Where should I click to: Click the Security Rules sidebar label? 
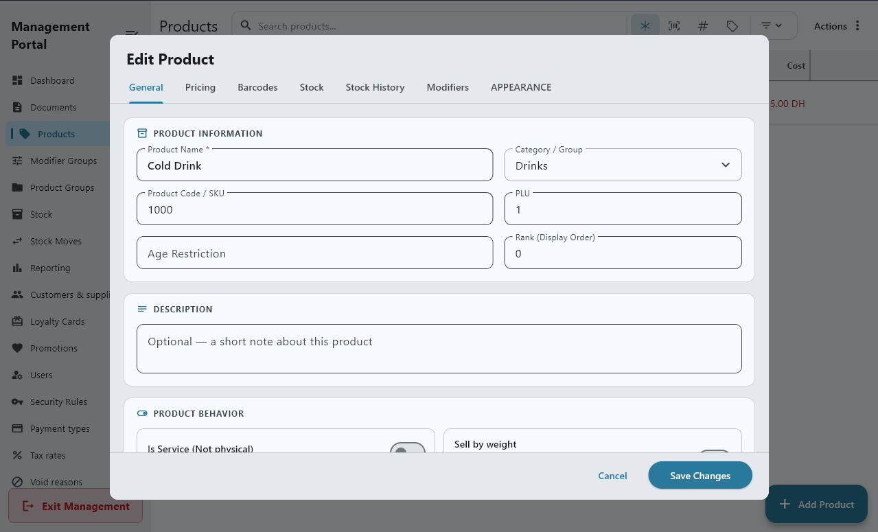pos(58,402)
